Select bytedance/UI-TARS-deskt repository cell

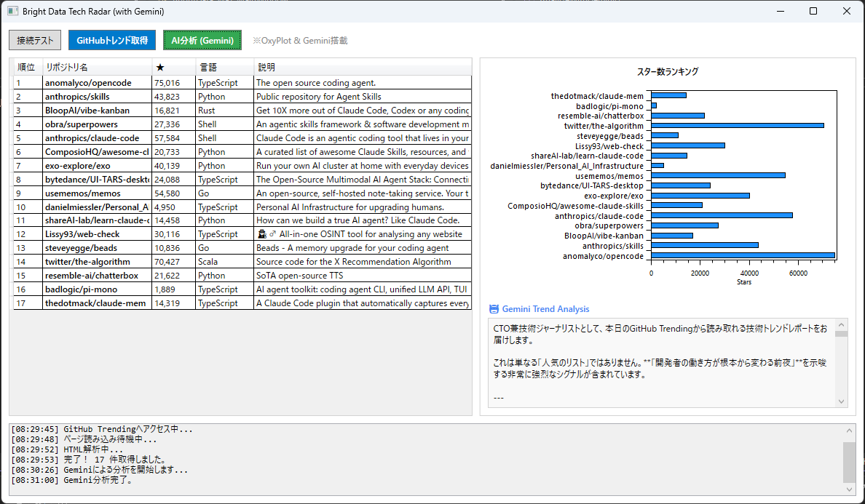coord(97,179)
